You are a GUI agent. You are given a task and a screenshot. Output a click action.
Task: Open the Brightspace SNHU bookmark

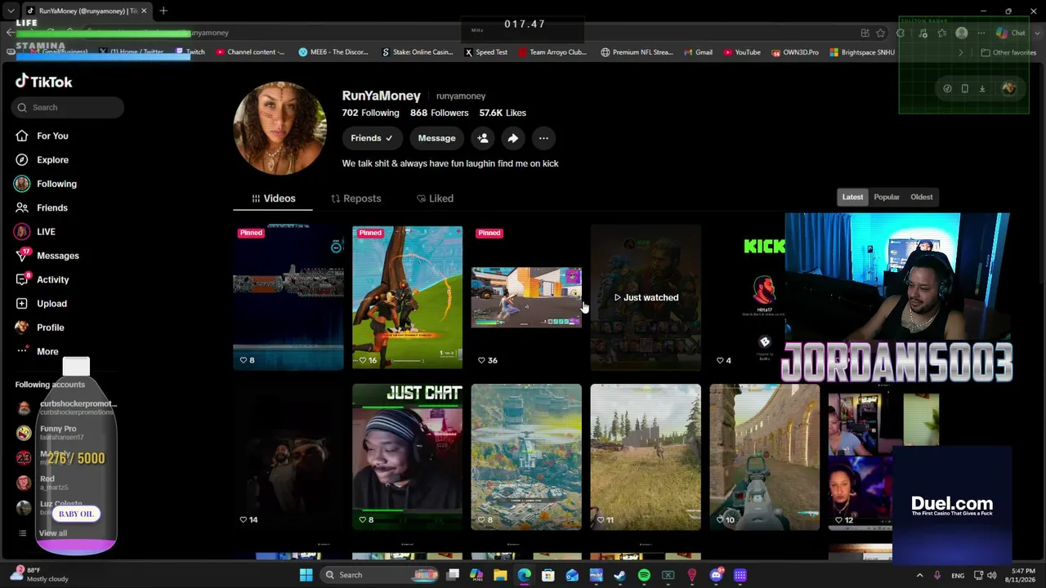862,52
